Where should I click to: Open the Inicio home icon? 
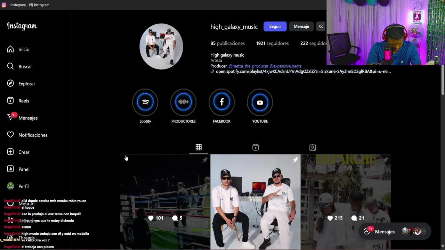10,49
